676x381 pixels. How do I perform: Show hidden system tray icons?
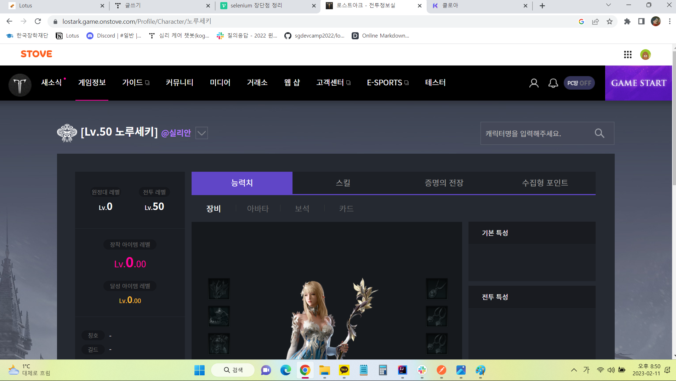[x=574, y=370]
